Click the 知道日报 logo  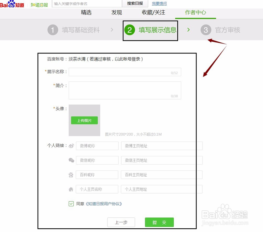[39, 4]
